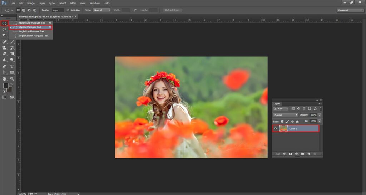
Task: Select the Gradient tool
Action: click(12, 54)
